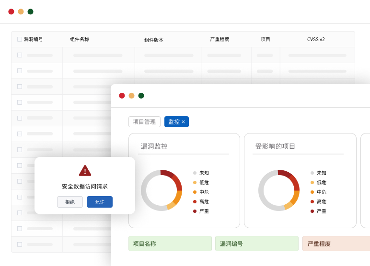Click the 允许 button to allow access
This screenshot has width=370, height=266.
click(x=100, y=202)
